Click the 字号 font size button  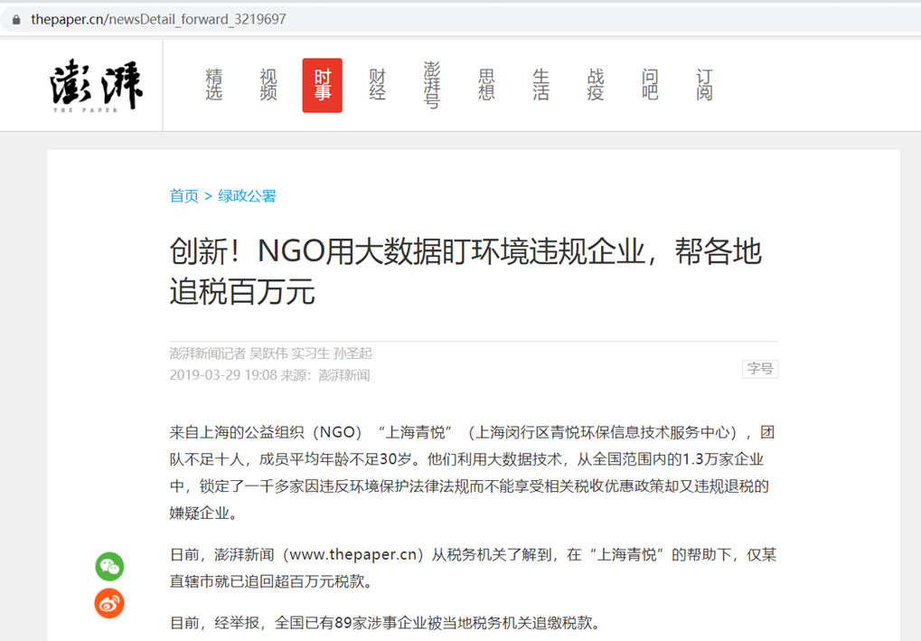coord(760,369)
